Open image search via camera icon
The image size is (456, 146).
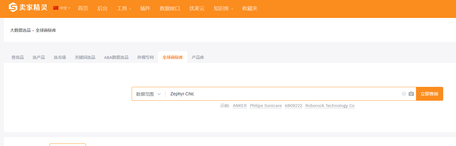tap(411, 94)
